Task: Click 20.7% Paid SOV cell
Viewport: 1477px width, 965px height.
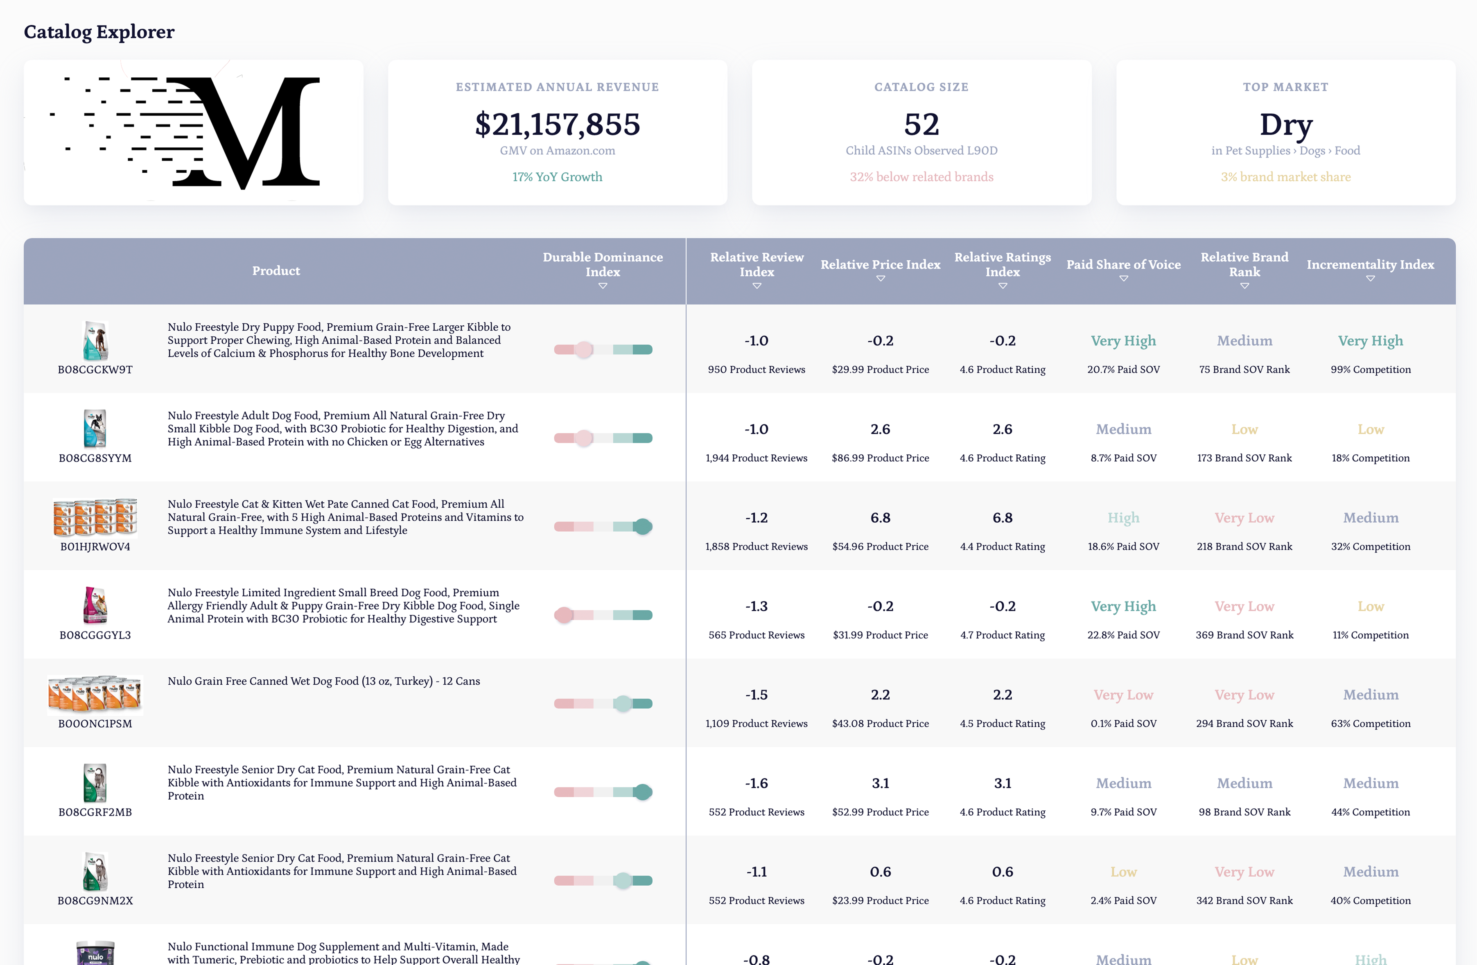Action: point(1123,369)
